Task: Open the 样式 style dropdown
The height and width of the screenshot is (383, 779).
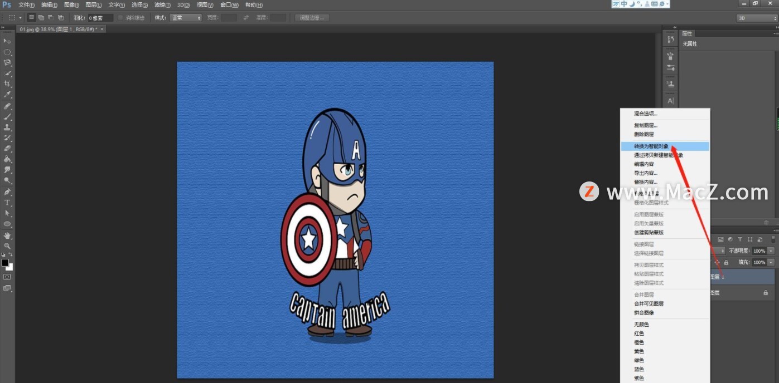Action: 186,18
